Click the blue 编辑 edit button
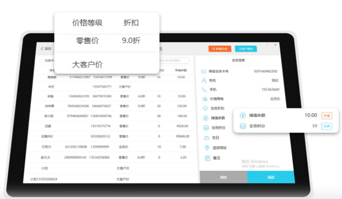 [x=271, y=177]
